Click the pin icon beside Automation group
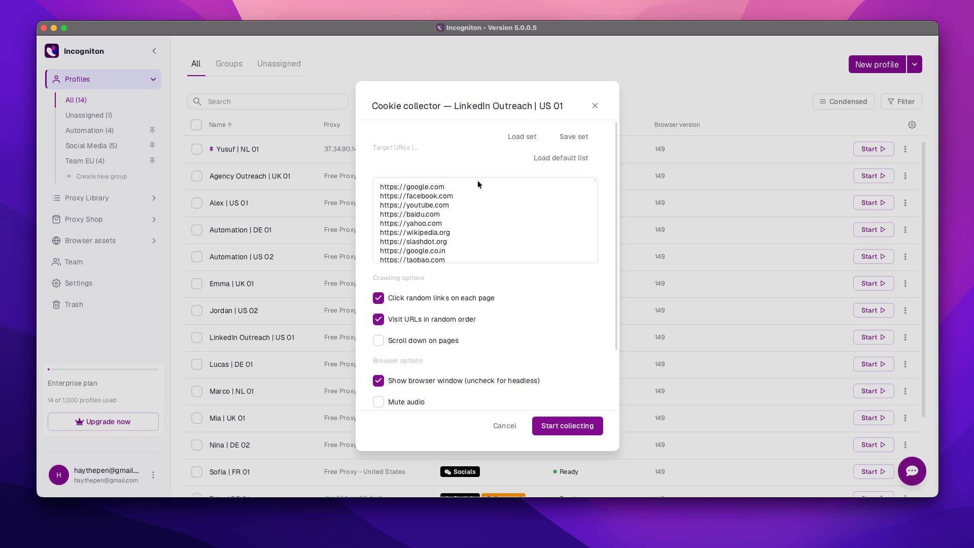This screenshot has height=548, width=974. click(x=152, y=130)
